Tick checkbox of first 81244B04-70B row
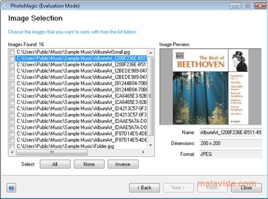268x199 pixels. [x=12, y=84]
